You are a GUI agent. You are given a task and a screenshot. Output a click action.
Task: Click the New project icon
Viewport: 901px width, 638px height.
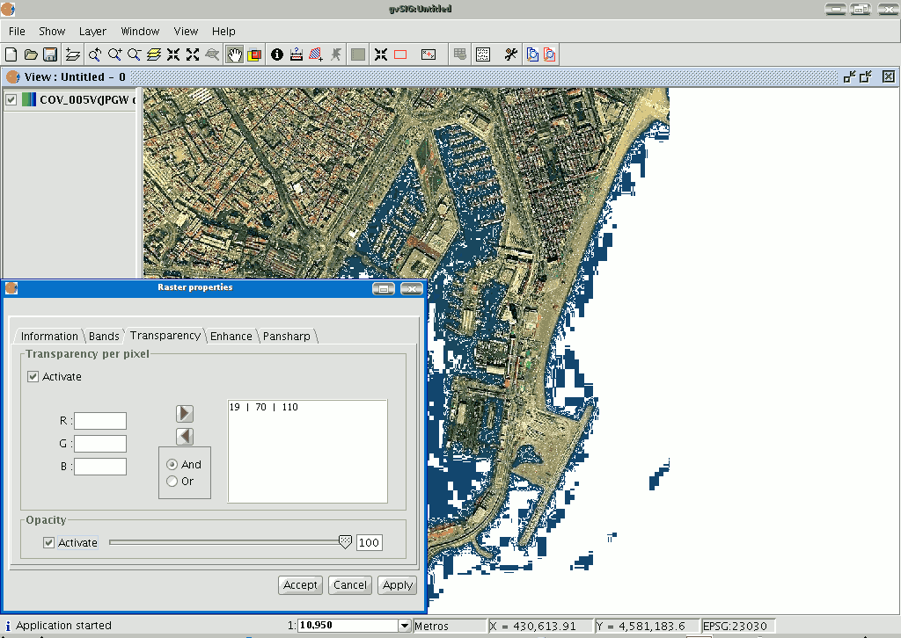coord(11,54)
